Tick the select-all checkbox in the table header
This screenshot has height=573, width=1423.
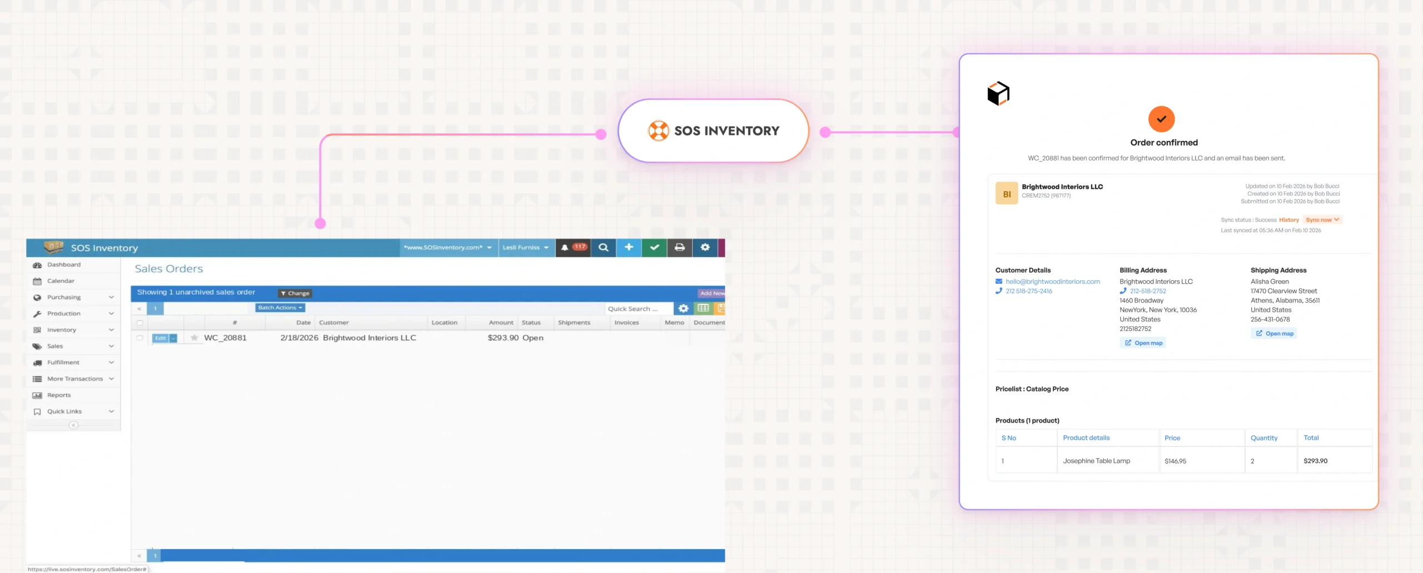pyautogui.click(x=140, y=323)
